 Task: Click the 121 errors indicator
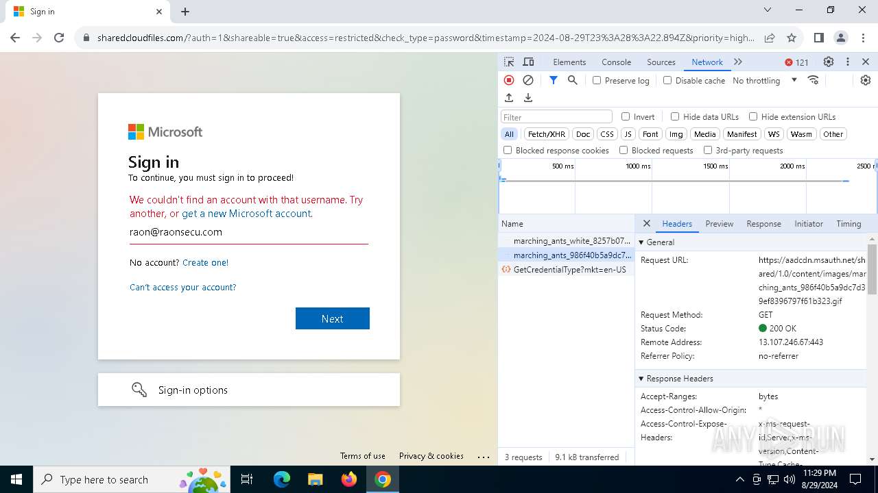(x=797, y=62)
